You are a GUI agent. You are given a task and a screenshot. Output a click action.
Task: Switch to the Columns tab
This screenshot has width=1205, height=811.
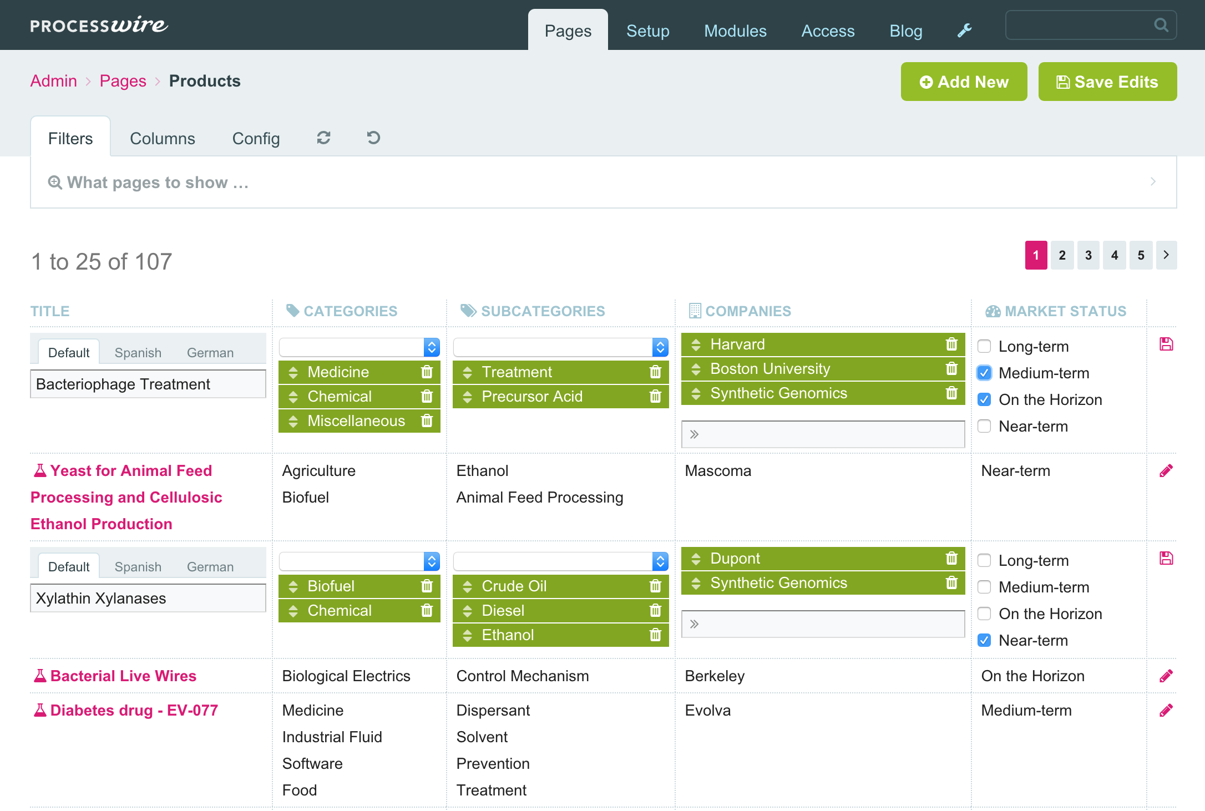coord(163,138)
